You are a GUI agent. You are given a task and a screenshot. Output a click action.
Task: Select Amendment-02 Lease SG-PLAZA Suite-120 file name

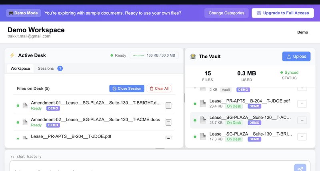(x=95, y=120)
